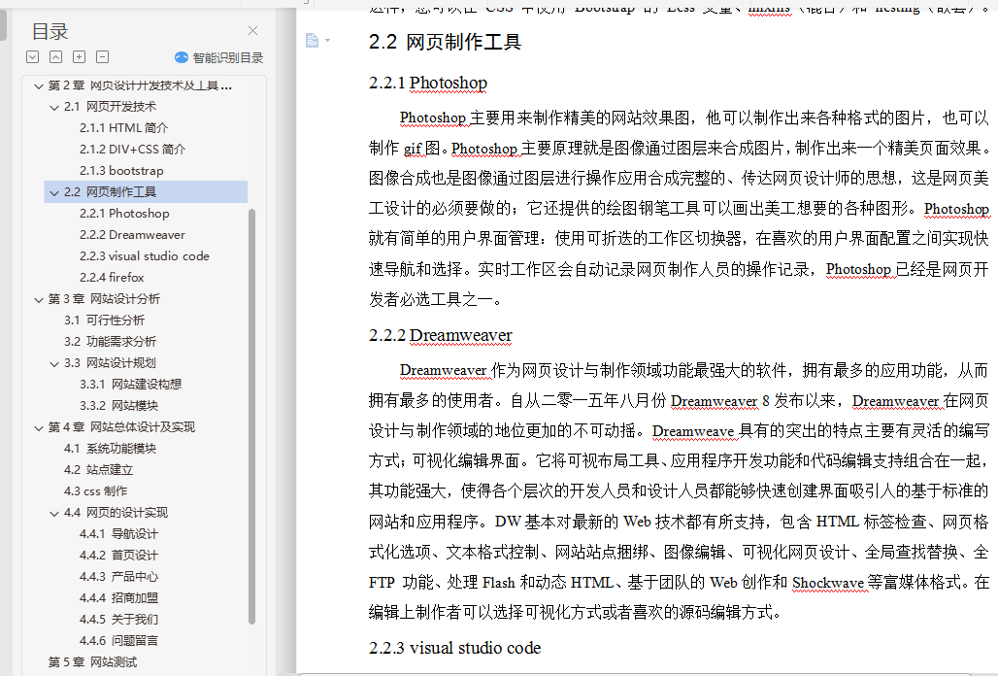The width and height of the screenshot is (998, 676).
Task: Select 2.1.2 DIV+CSS 简介 entry
Action: tap(132, 149)
